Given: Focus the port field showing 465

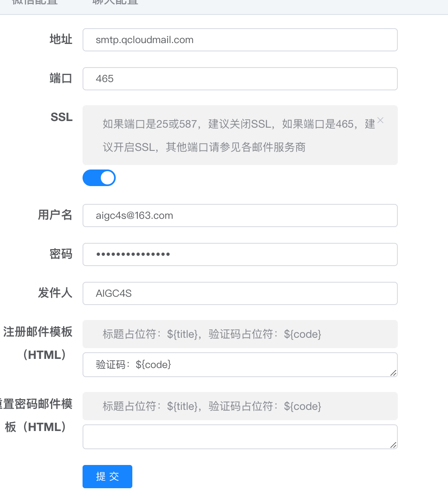Looking at the screenshot, I should pyautogui.click(x=240, y=79).
